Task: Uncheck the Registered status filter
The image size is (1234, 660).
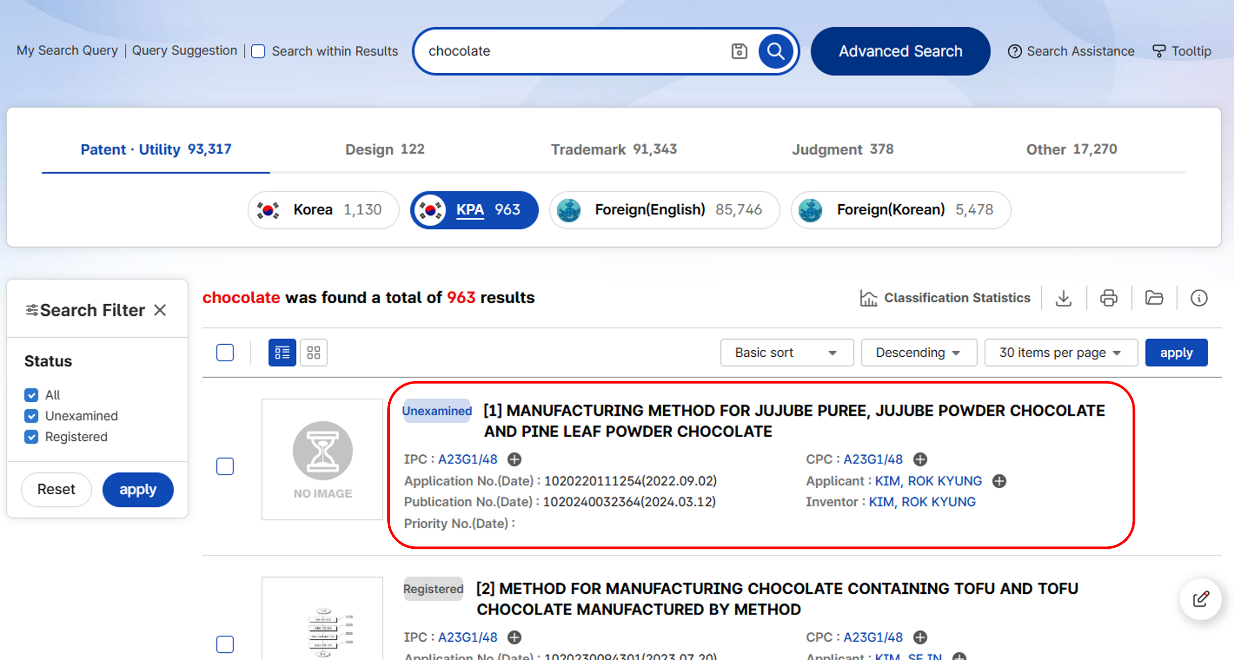Action: pyautogui.click(x=31, y=437)
